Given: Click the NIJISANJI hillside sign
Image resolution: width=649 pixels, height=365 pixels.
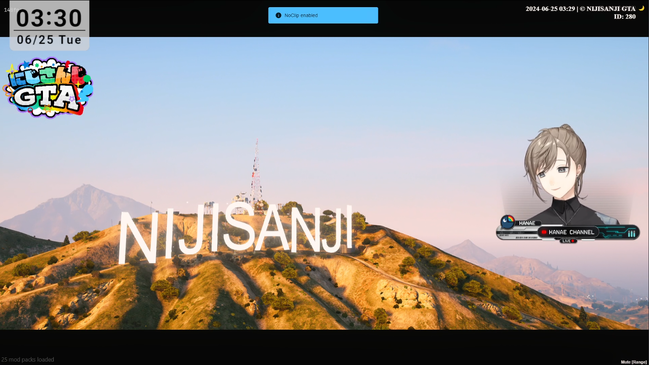Looking at the screenshot, I should [236, 234].
